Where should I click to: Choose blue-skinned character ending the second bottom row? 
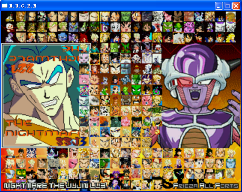pos(231,163)
